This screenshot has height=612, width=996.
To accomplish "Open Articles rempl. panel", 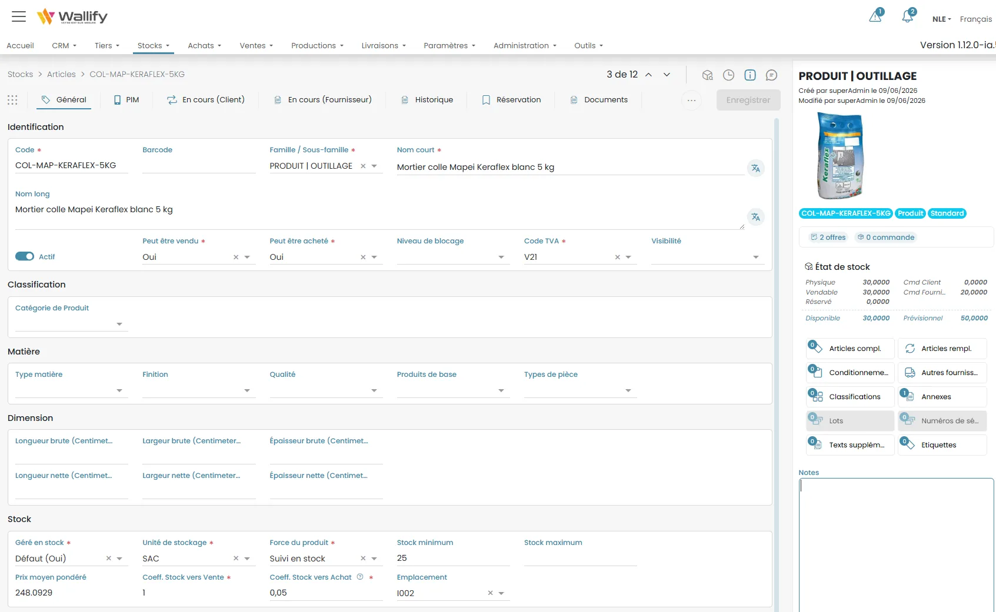I will coord(942,349).
